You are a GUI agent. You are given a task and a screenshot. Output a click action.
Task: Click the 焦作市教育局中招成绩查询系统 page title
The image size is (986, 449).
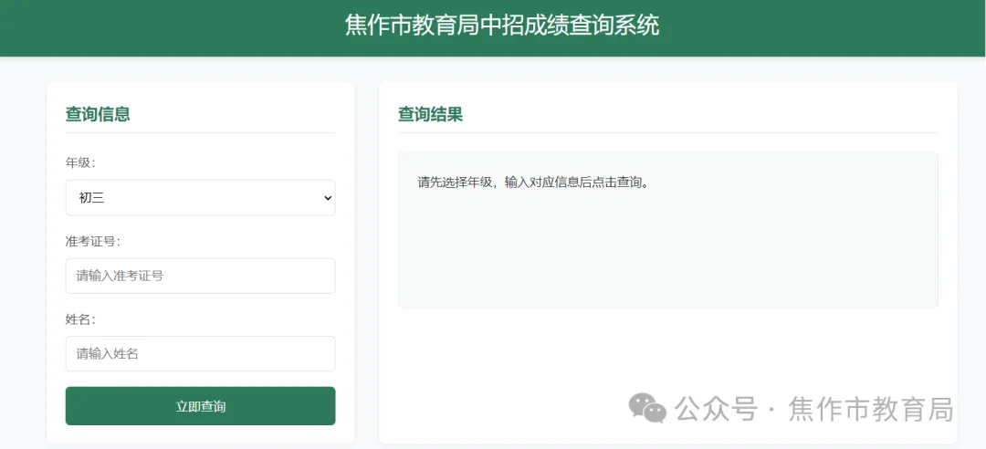pos(502,26)
